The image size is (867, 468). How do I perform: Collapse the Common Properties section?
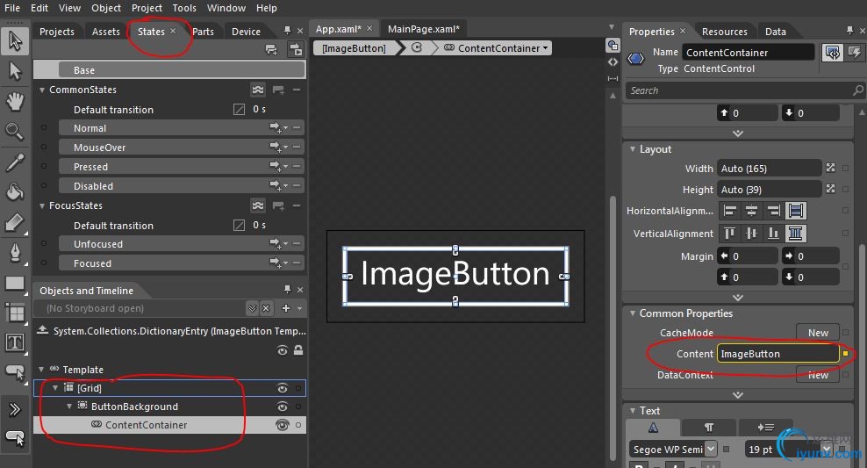pos(632,313)
